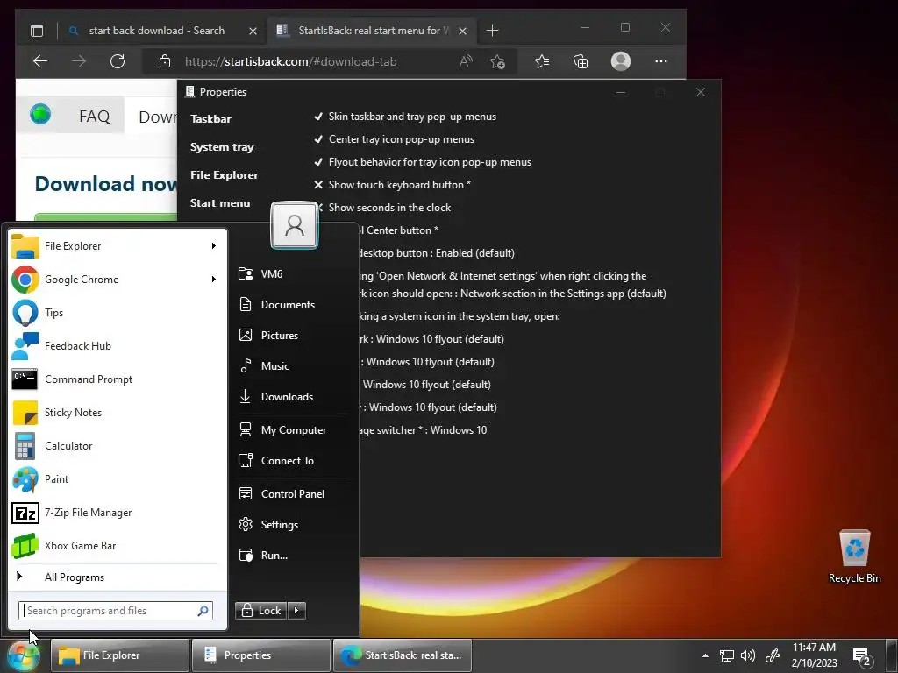
Task: Toggle Flyout behavior for tray icon menus
Action: (423, 162)
